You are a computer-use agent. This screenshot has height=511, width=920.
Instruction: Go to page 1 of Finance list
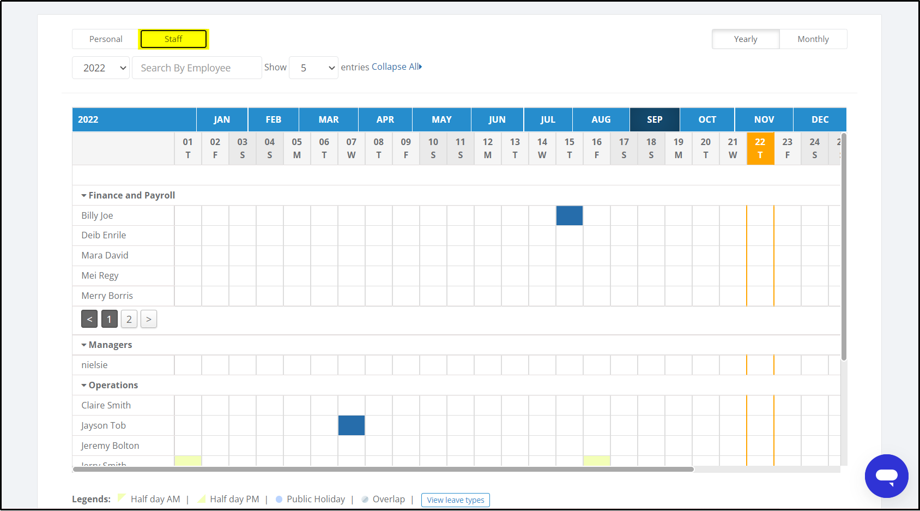click(x=109, y=319)
